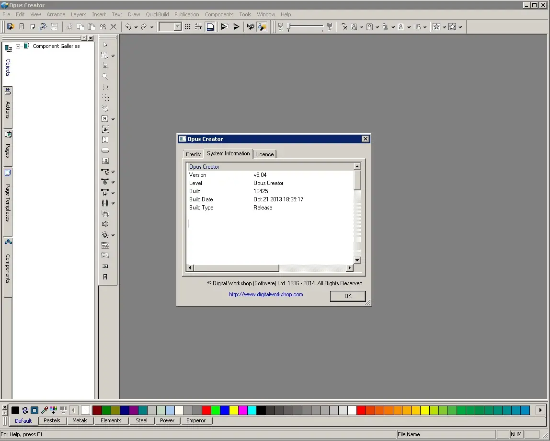Open the side panel options dropdown arrow
550x441 pixels.
point(84,38)
